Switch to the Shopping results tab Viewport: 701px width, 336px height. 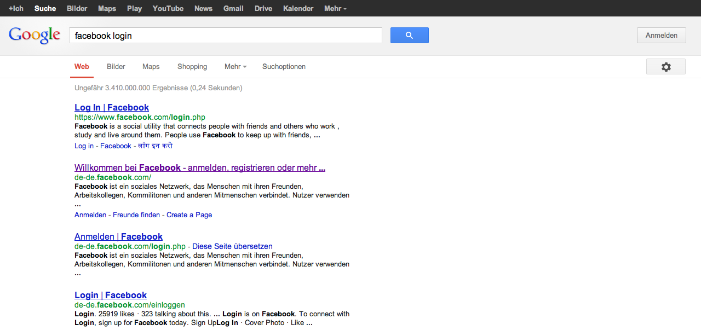(x=192, y=67)
